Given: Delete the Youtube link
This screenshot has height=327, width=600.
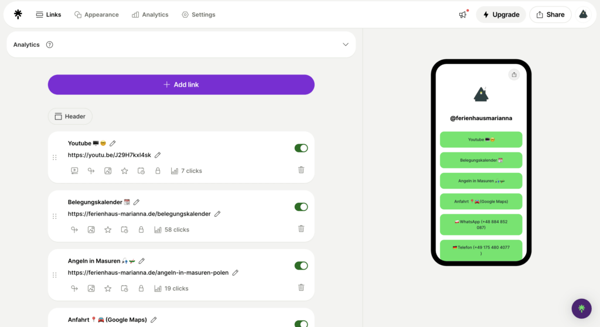Looking at the screenshot, I should [301, 169].
